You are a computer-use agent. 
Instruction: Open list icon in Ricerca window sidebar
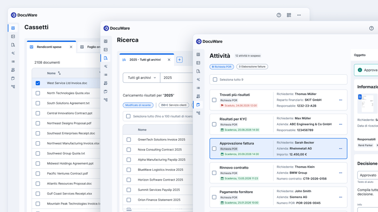click(105, 75)
